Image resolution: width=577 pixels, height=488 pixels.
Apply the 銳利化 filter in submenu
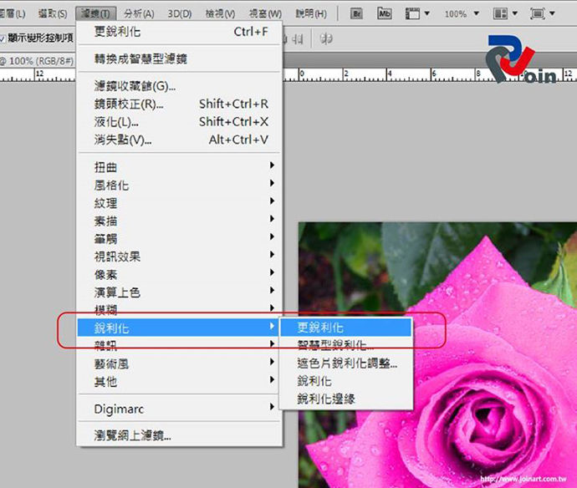pos(345,381)
